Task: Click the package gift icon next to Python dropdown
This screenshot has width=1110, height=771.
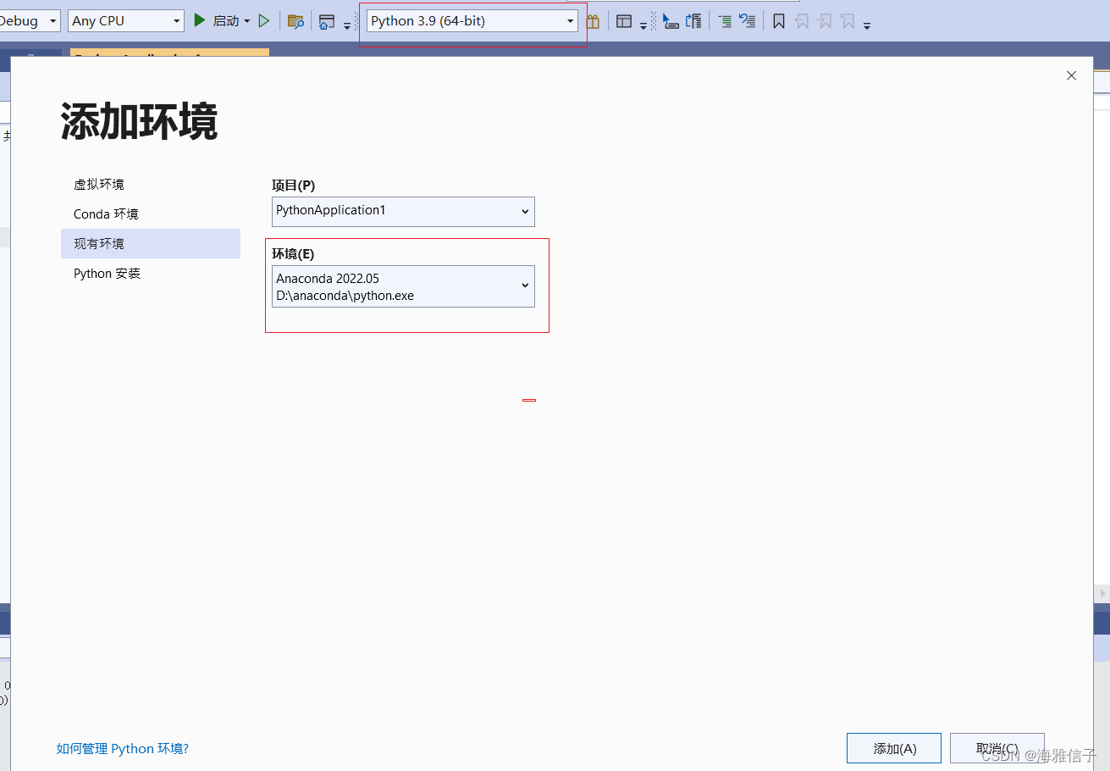Action: (x=593, y=22)
